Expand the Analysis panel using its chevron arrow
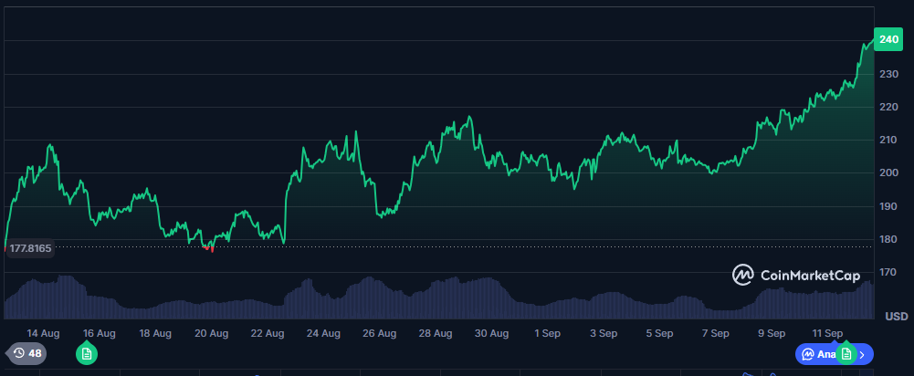Image resolution: width=914 pixels, height=376 pixels. pyautogui.click(x=863, y=354)
